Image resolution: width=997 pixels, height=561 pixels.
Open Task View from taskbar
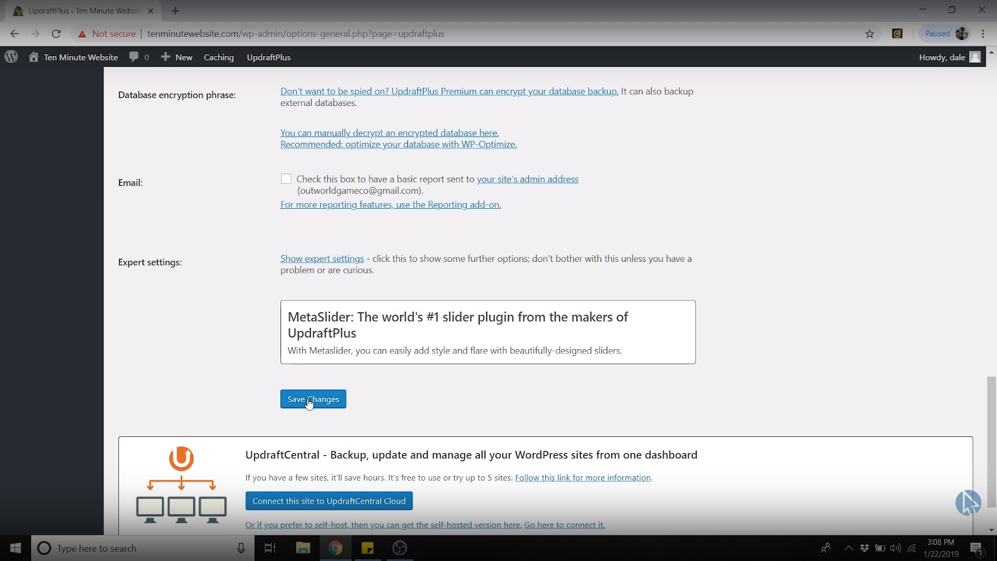point(270,548)
